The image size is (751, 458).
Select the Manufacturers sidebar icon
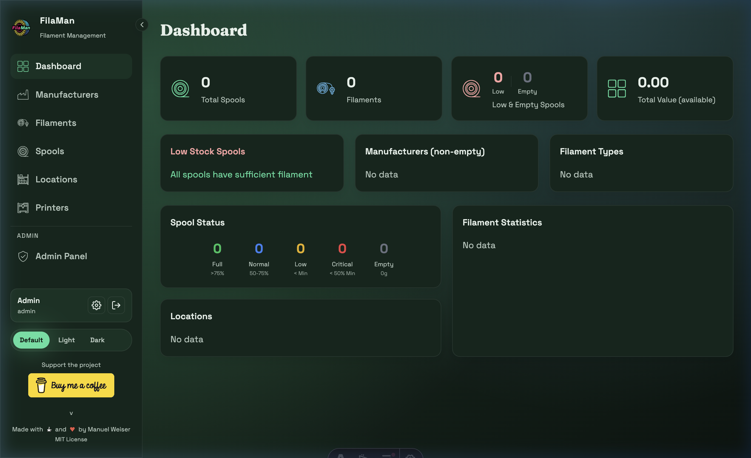(x=23, y=95)
